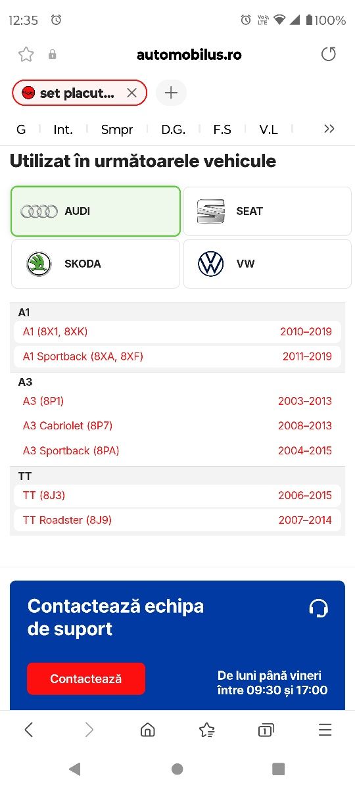Select the SEAT brand filter
This screenshot has height=789, width=355.
(267, 211)
